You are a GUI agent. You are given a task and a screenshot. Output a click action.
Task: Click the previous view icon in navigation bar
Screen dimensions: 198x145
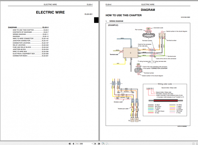103,144
